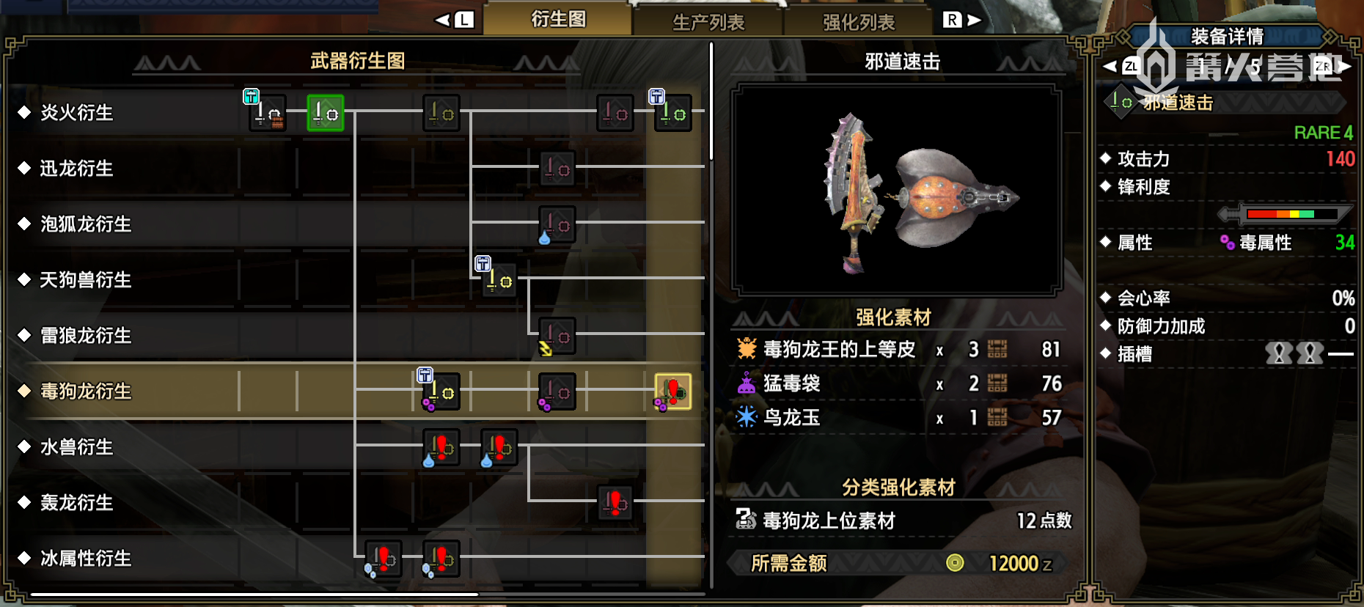Click the R right arrow tab switcher

point(962,20)
